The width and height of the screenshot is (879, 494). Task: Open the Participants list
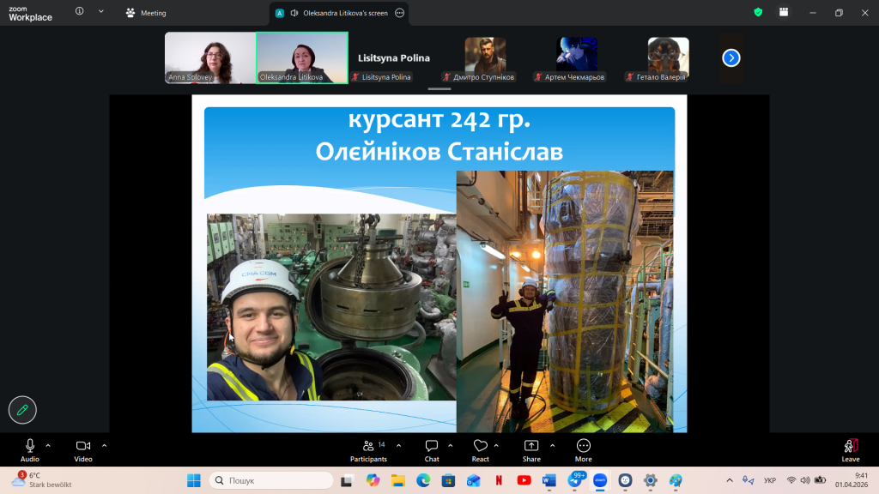coord(368,449)
